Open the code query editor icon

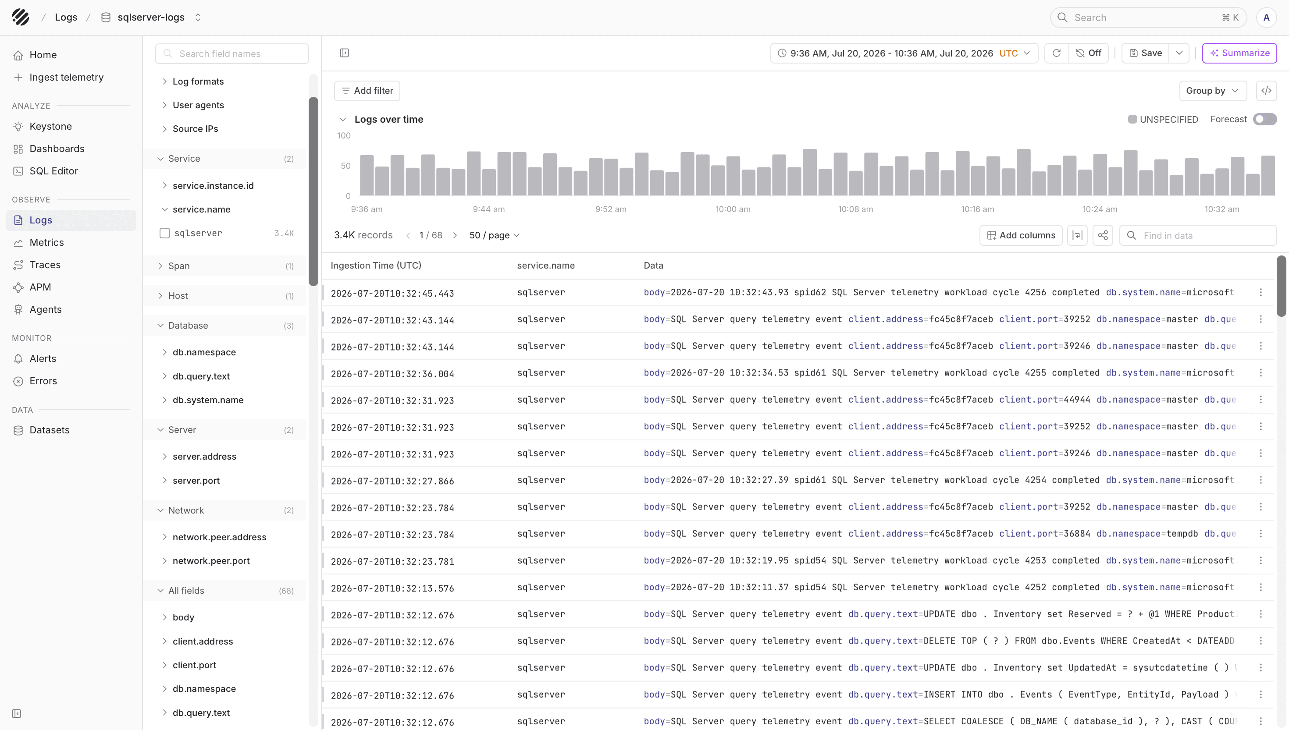point(1267,91)
